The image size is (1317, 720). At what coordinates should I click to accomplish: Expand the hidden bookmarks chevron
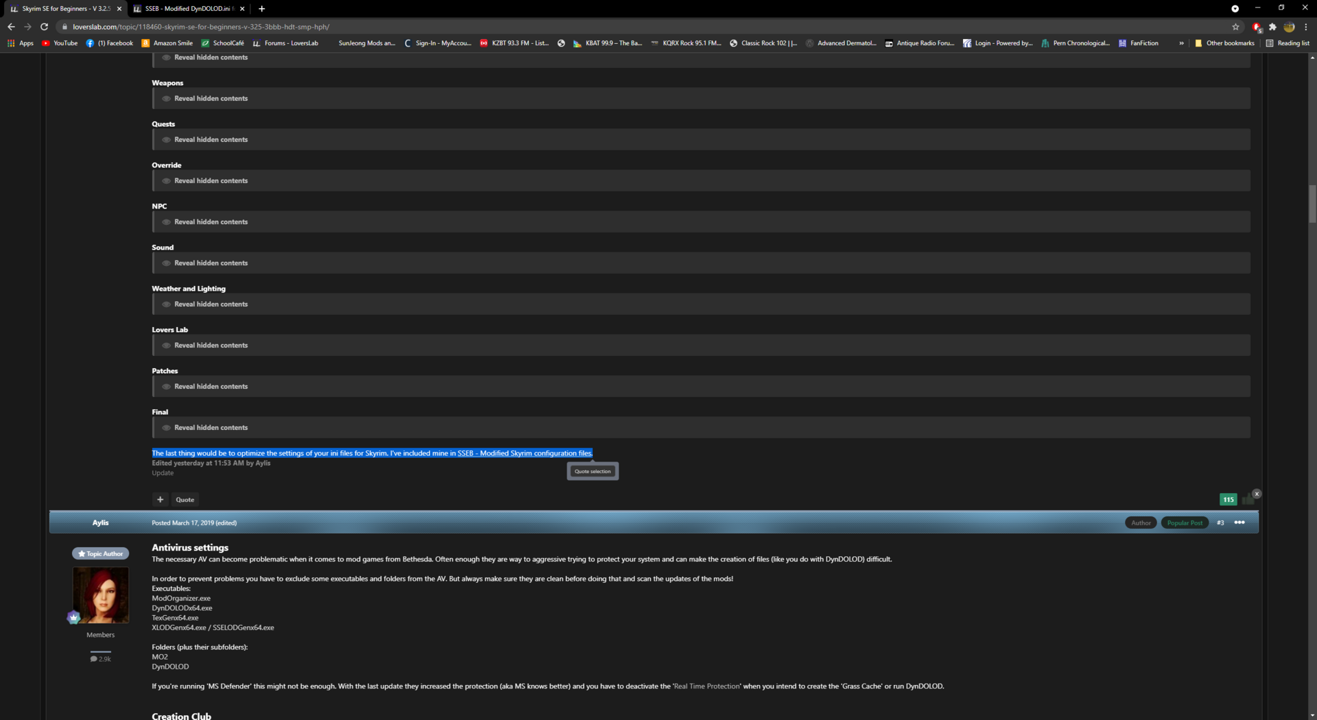click(x=1181, y=43)
